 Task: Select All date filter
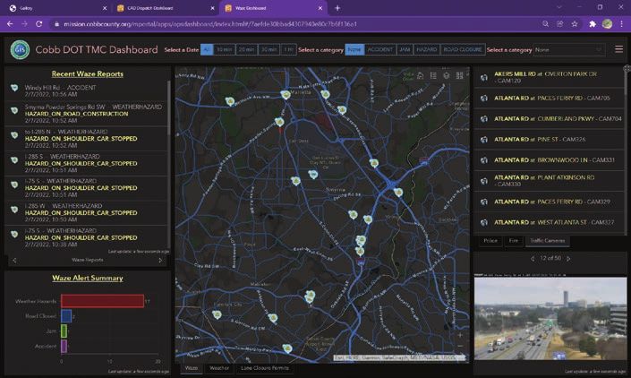[207, 49]
